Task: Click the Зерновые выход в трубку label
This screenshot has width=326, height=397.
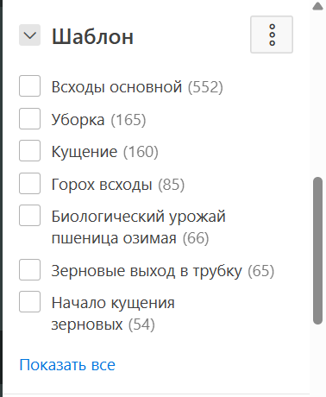Action: point(147,271)
